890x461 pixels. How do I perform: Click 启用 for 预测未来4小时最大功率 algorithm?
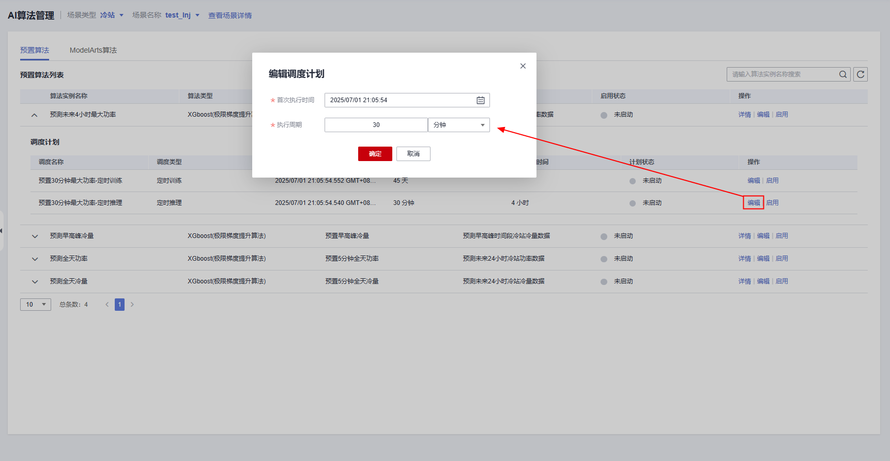coord(782,115)
